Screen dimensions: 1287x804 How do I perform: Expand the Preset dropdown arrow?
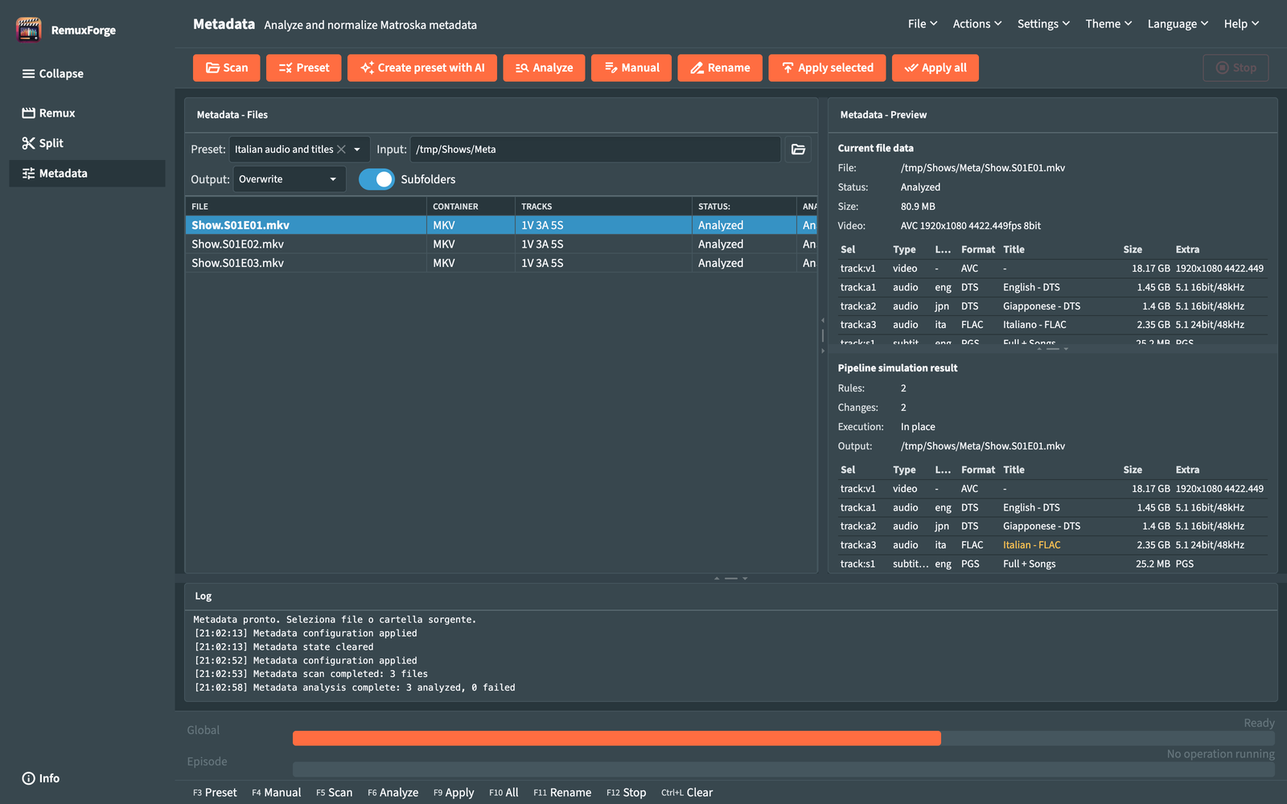(x=357, y=150)
